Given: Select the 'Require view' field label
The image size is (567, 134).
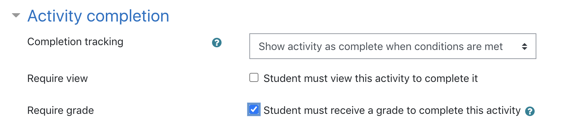Looking at the screenshot, I should coord(57,78).
